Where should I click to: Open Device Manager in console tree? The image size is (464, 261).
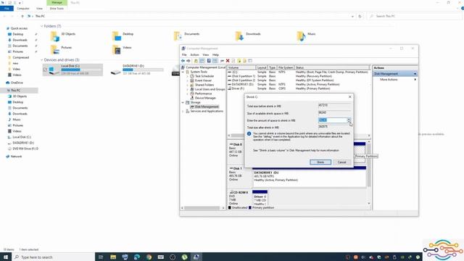[x=205, y=98]
